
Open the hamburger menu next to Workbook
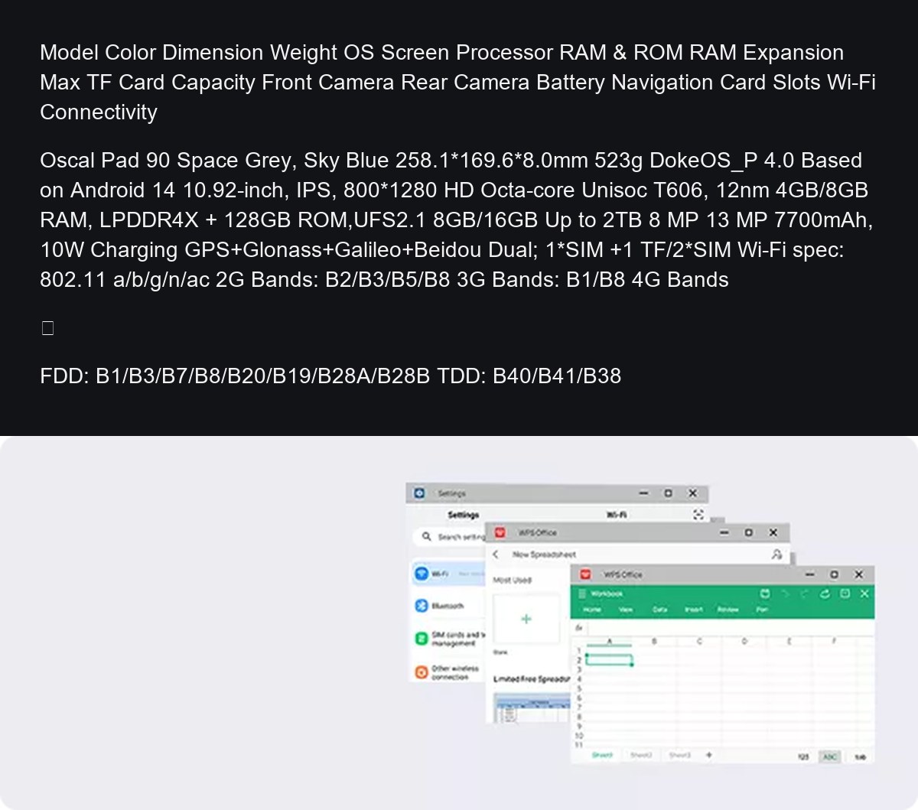pyautogui.click(x=582, y=594)
